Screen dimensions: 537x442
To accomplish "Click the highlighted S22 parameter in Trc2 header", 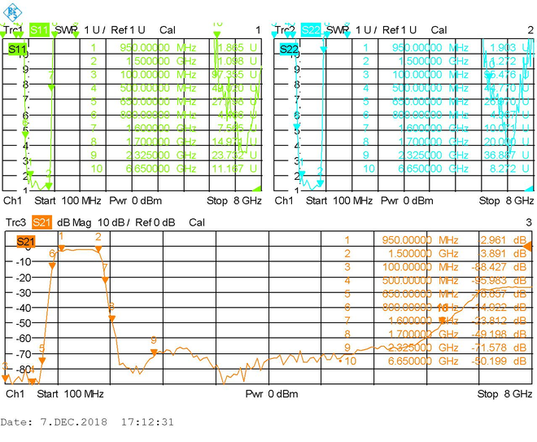I will tap(311, 30).
